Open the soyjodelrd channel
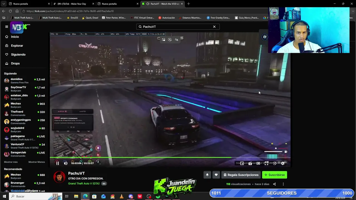This screenshot has height=200, width=356. (x=24, y=129)
